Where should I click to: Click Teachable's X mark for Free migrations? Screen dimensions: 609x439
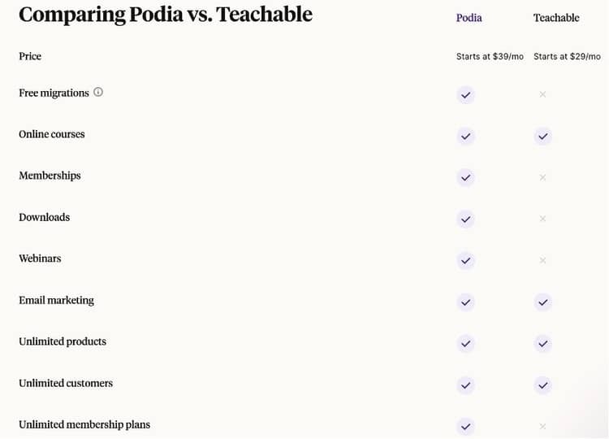(x=542, y=94)
